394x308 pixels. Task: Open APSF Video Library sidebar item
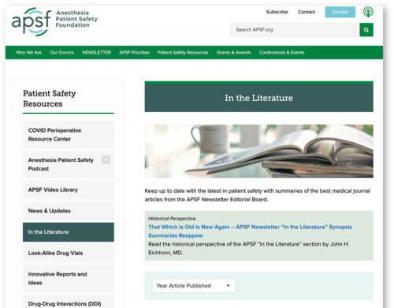[69, 190]
